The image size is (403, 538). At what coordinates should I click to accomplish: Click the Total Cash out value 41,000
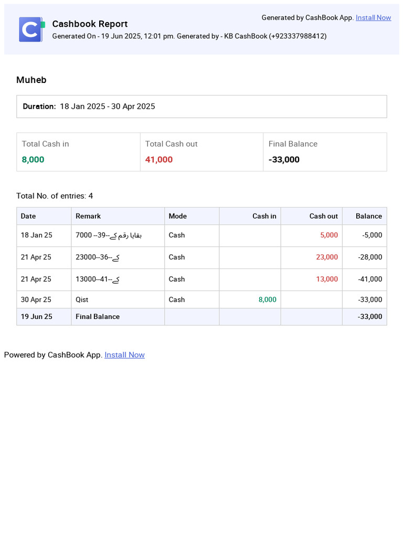pyautogui.click(x=158, y=160)
